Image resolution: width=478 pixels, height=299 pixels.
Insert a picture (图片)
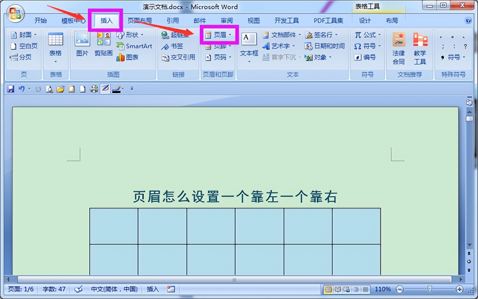click(82, 44)
